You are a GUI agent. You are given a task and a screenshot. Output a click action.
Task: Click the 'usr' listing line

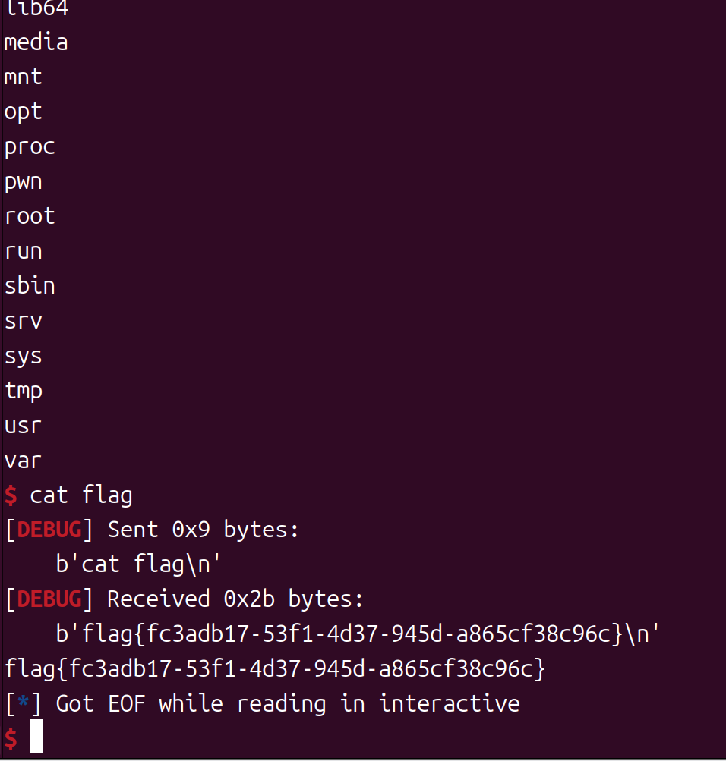(x=23, y=426)
